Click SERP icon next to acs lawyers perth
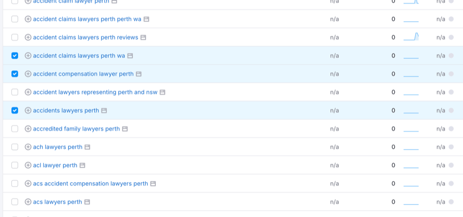463x217 pixels. pyautogui.click(x=87, y=202)
